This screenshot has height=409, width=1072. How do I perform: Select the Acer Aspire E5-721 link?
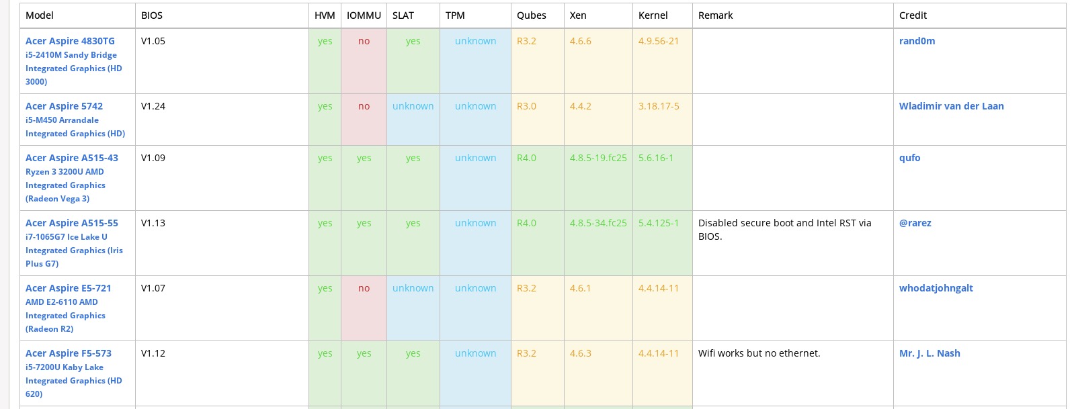(x=68, y=288)
